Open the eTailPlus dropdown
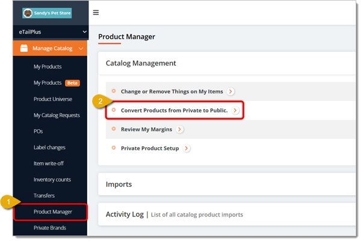The width and height of the screenshot is (361, 241). [51, 32]
